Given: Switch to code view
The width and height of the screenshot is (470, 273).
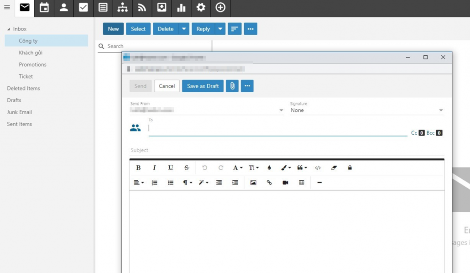Looking at the screenshot, I should pyautogui.click(x=318, y=168).
